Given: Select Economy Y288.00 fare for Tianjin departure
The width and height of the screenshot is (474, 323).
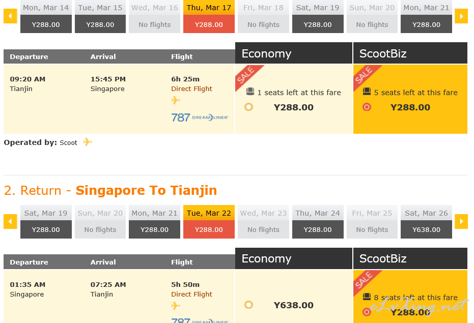Looking at the screenshot, I should 249,107.
